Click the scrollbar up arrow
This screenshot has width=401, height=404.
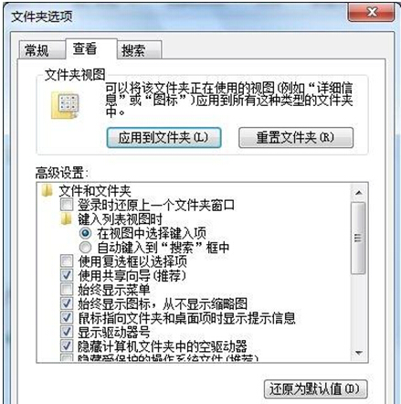[x=359, y=193]
